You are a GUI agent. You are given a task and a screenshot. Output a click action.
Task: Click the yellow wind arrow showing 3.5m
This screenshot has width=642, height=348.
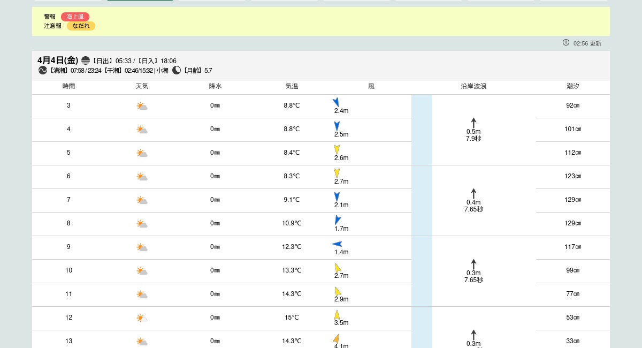pyautogui.click(x=337, y=315)
